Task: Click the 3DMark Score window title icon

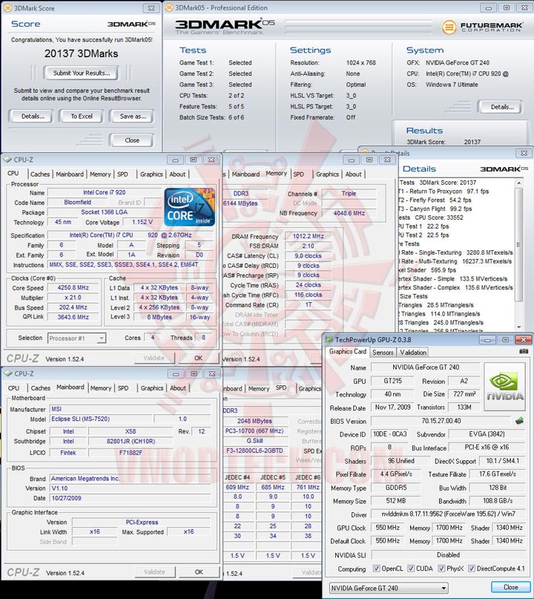Action: click(x=7, y=8)
